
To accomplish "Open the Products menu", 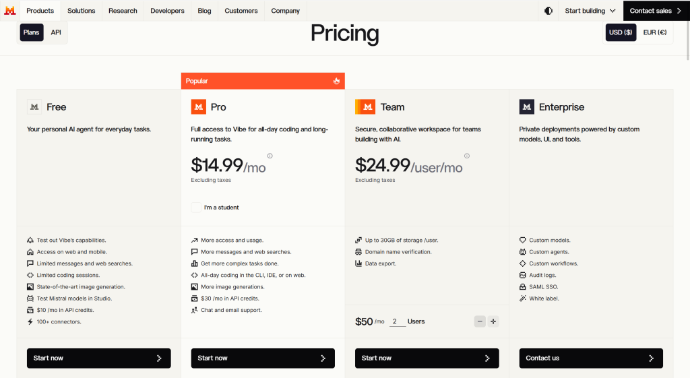I will click(40, 11).
